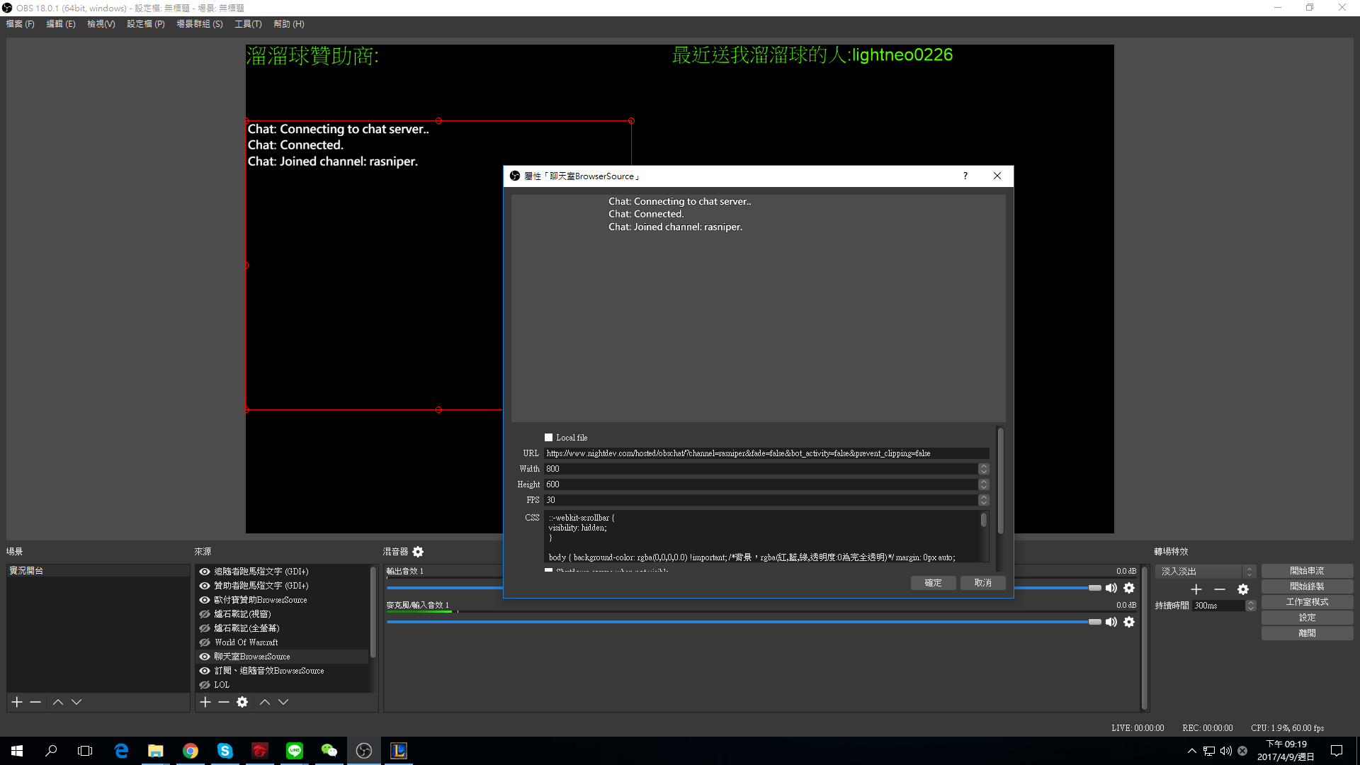
Task: Move scene up with the arrow in 場景 panel
Action: 58,702
